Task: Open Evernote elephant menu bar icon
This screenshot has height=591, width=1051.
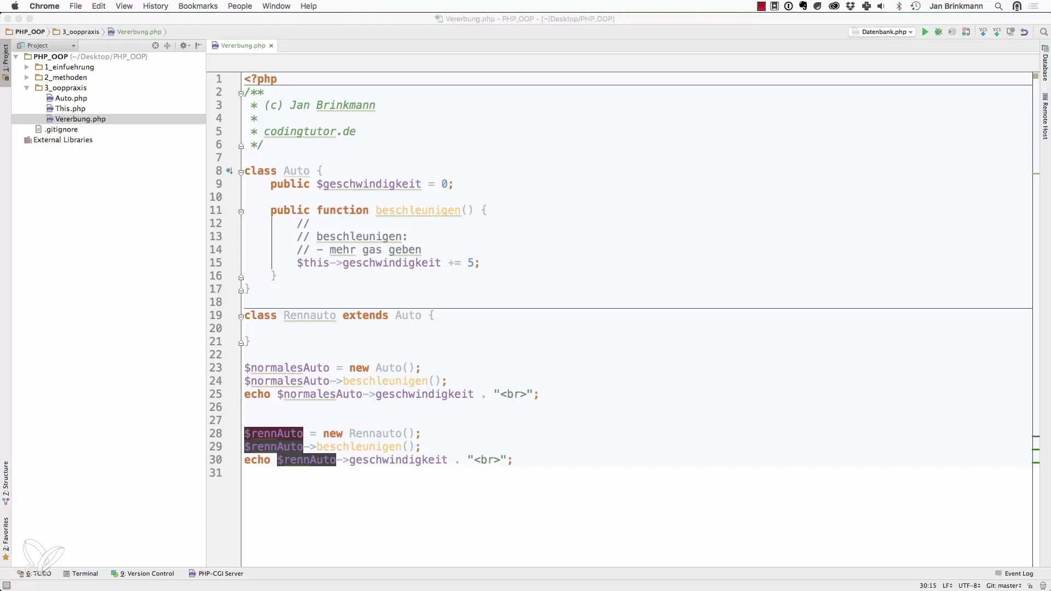Action: (x=803, y=6)
